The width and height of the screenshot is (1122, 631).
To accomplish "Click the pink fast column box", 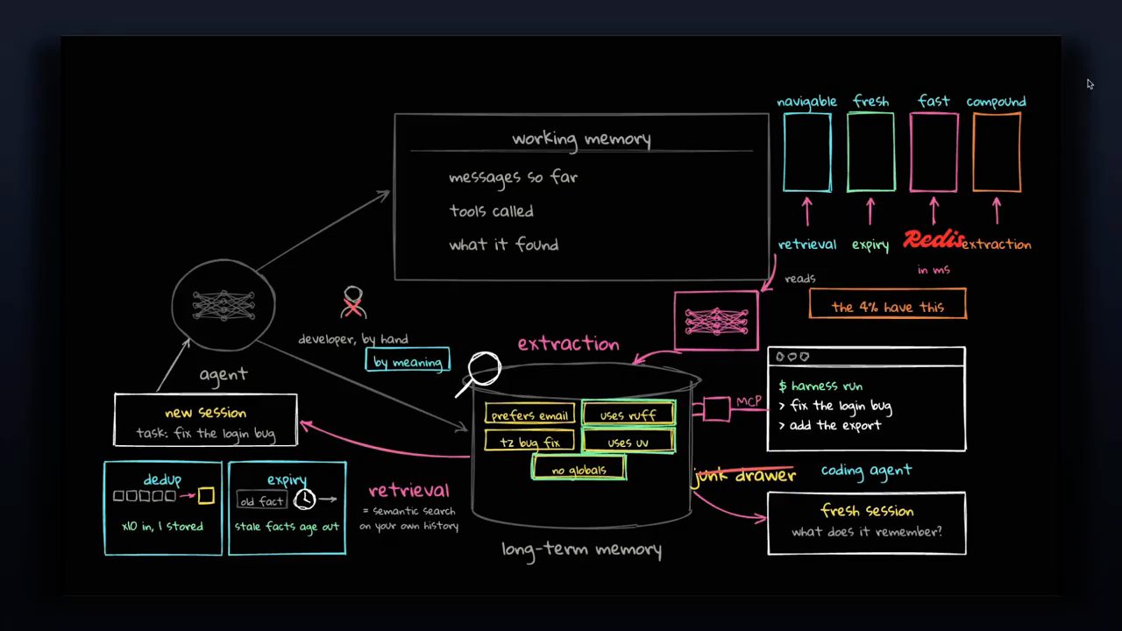I will (x=934, y=152).
